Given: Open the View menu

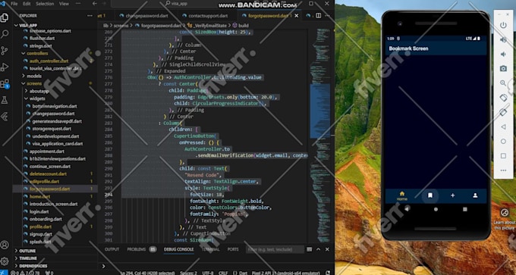Looking at the screenshot, I should pyautogui.click(x=64, y=4).
